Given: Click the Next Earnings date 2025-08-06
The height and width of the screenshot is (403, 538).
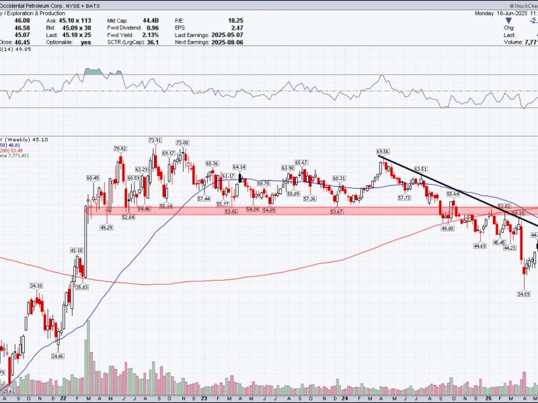Looking at the screenshot, I should (227, 42).
